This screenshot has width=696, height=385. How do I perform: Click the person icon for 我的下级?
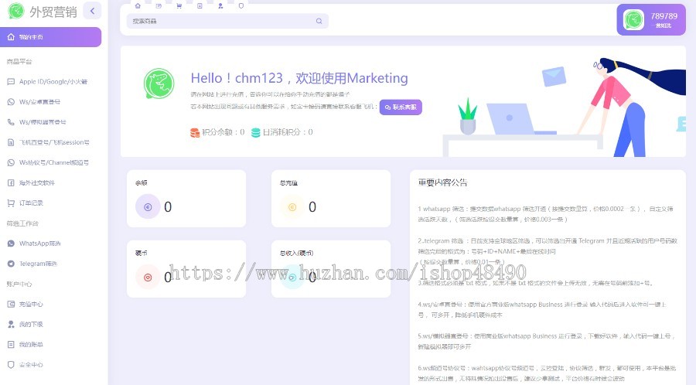(x=11, y=324)
